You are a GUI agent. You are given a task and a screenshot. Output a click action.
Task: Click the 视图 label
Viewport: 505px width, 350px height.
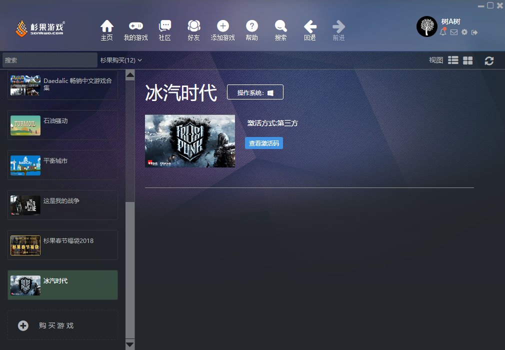coord(436,60)
